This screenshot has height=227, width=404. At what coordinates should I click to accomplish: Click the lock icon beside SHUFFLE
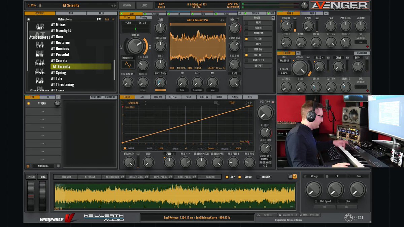click(258, 215)
